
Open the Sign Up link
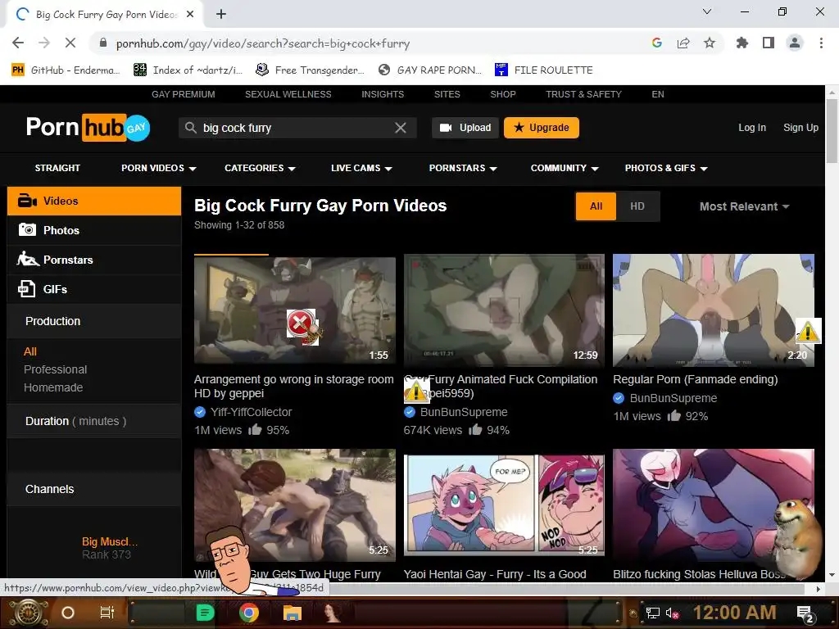[801, 128]
